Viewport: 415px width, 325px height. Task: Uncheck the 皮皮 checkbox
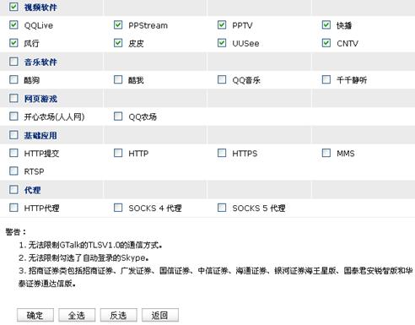pyautogui.click(x=118, y=43)
